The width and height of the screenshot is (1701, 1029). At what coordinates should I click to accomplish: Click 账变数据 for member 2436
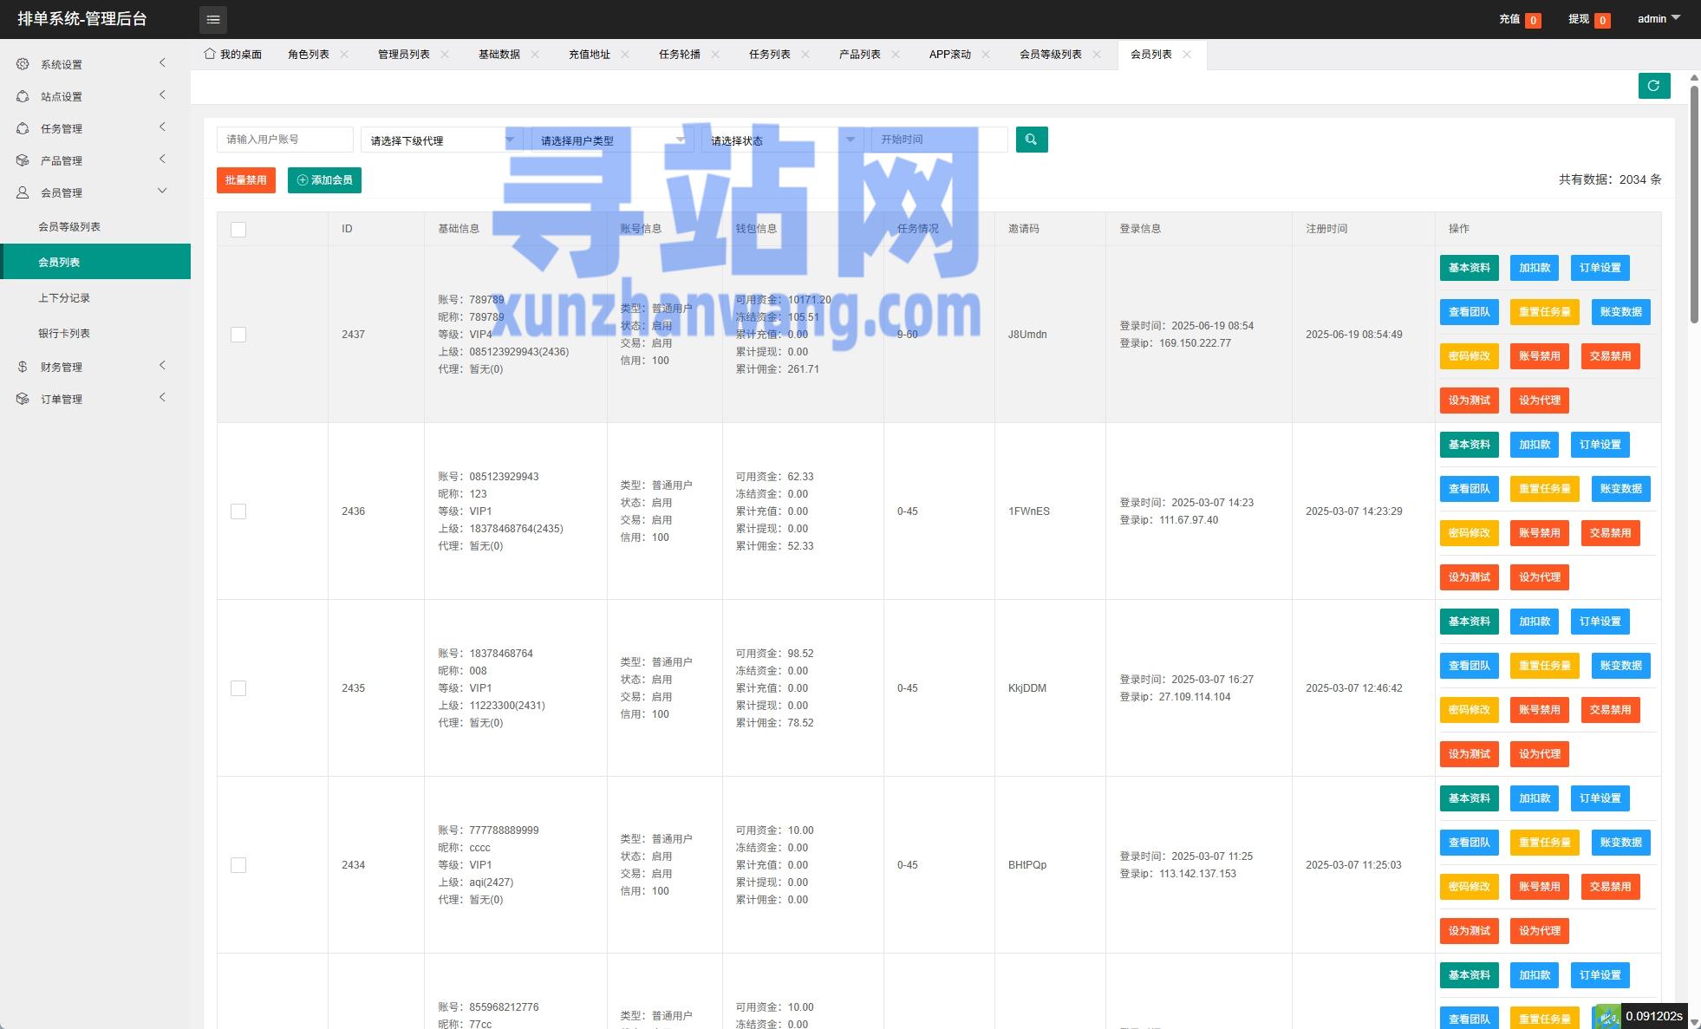[x=1621, y=489]
